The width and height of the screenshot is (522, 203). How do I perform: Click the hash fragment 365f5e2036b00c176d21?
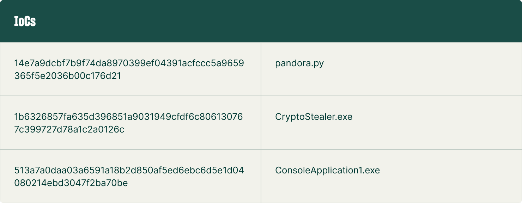coord(68,76)
